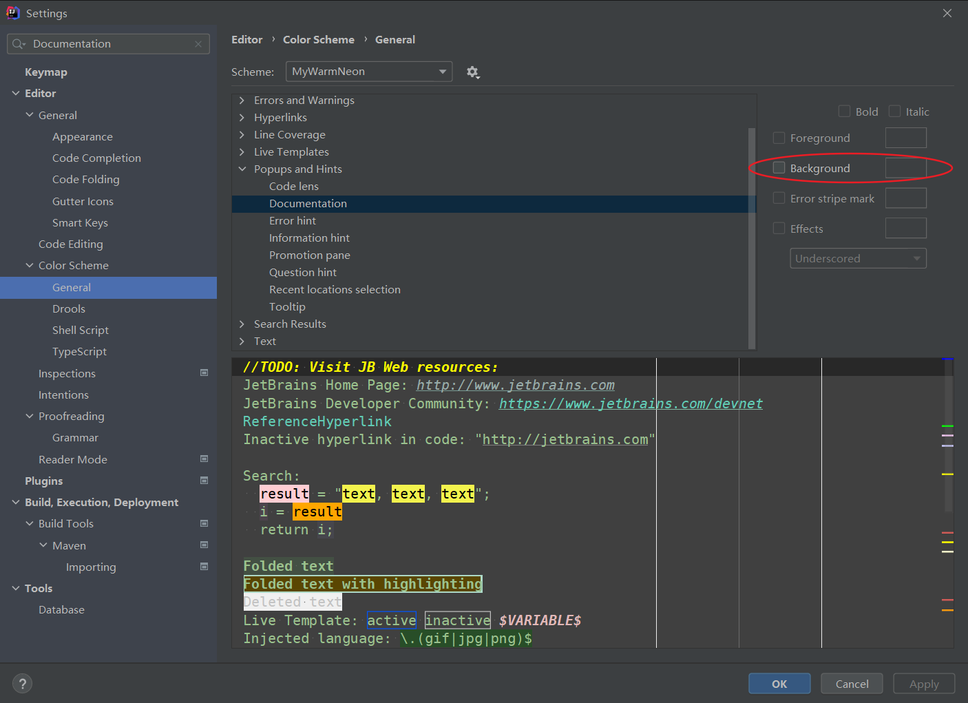Open Gutter Icons settings
This screenshot has width=968, height=703.
coord(83,202)
